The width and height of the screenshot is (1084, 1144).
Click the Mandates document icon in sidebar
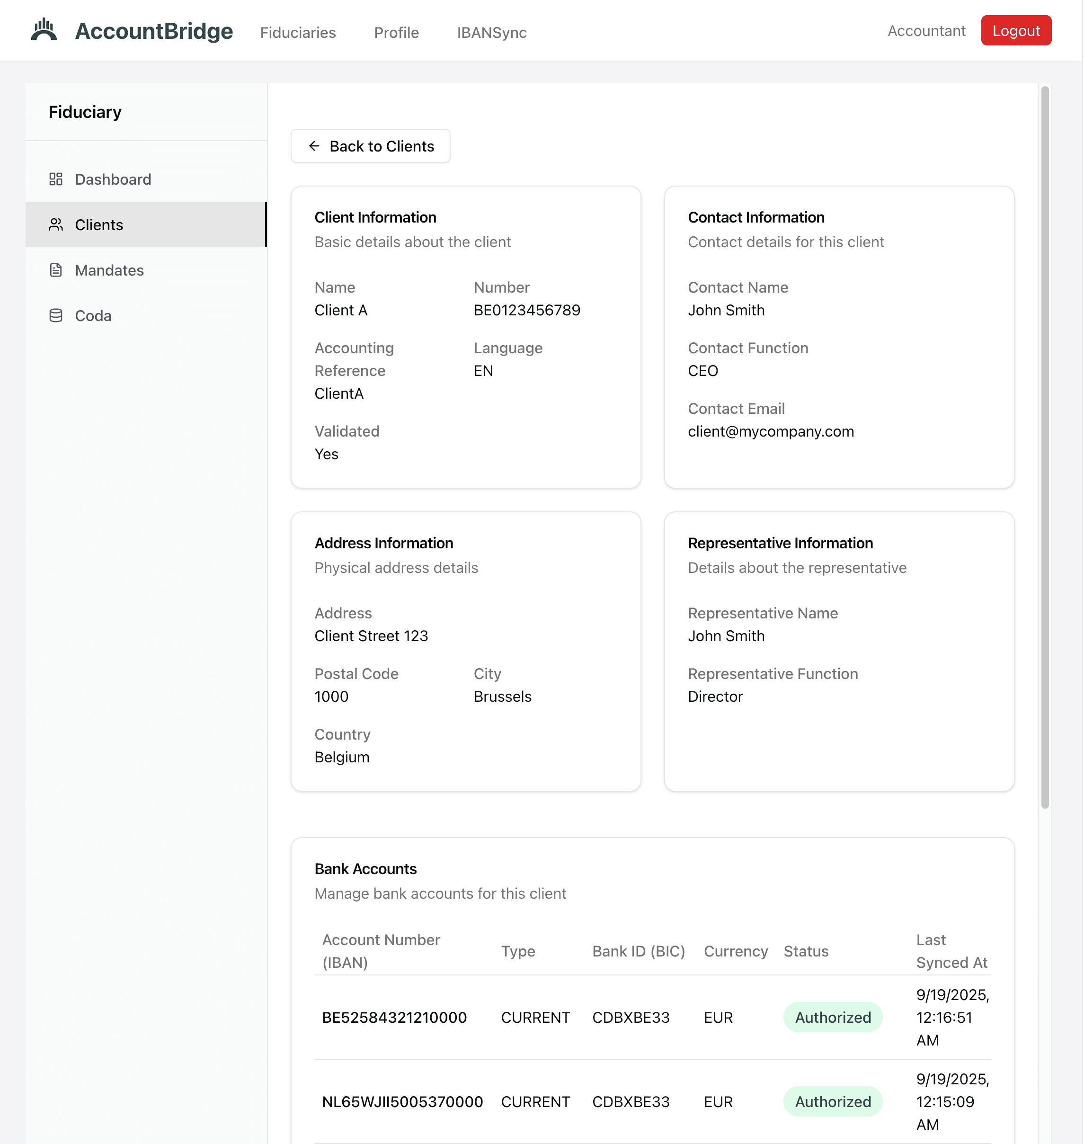[x=56, y=270]
